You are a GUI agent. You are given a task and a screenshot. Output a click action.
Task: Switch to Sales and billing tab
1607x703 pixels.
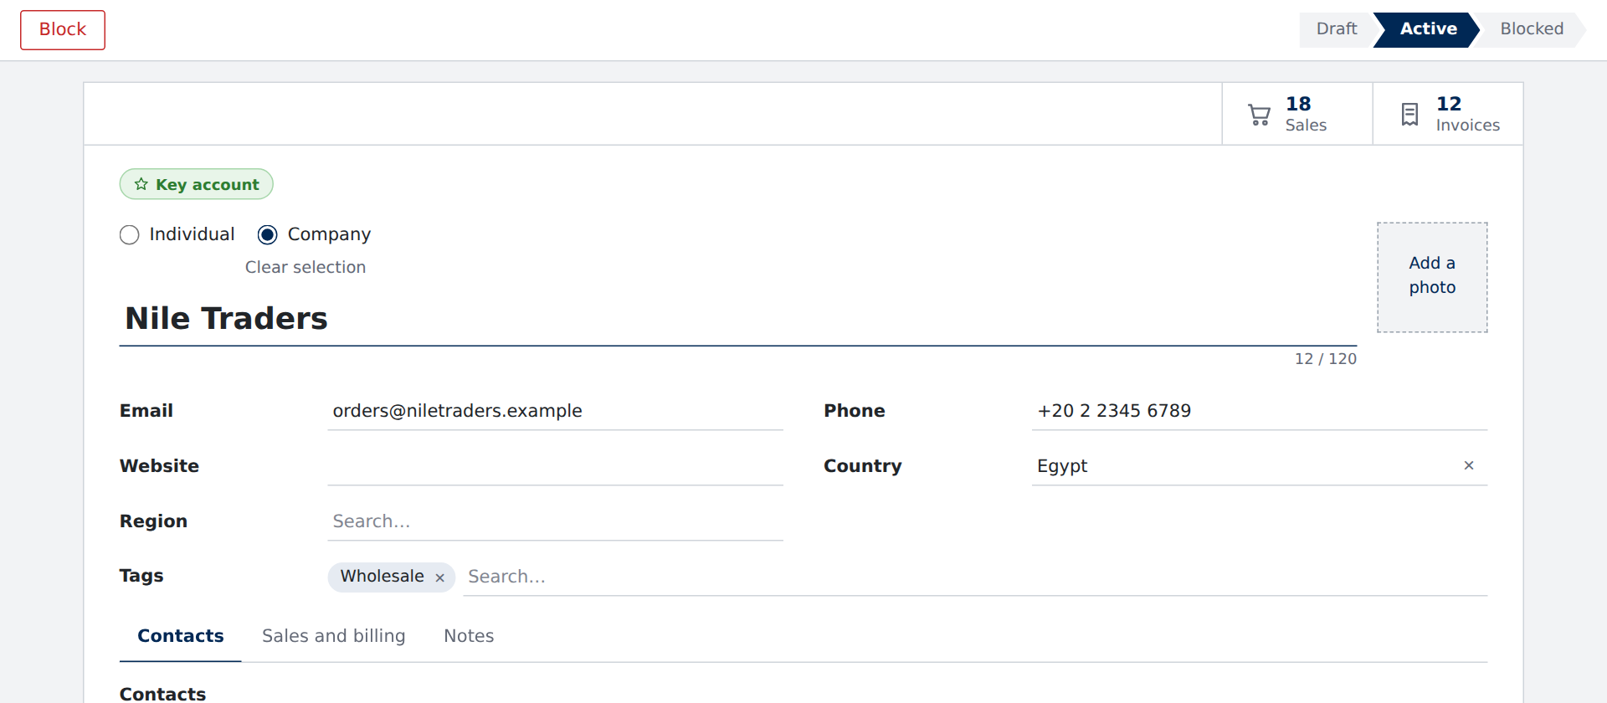tap(333, 636)
